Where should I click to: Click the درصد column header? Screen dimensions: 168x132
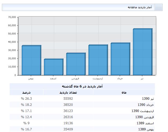click(26, 92)
